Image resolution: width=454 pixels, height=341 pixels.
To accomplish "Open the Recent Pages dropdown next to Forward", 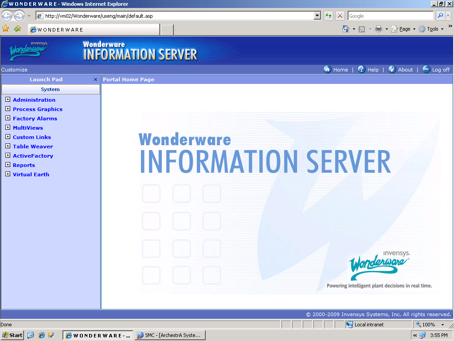I will (x=29, y=16).
